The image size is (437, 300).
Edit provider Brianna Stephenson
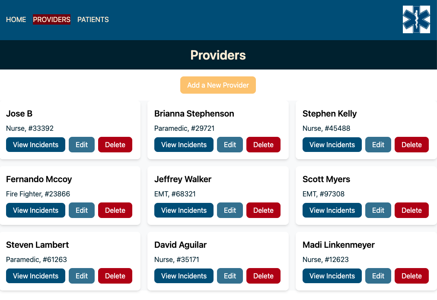point(230,145)
